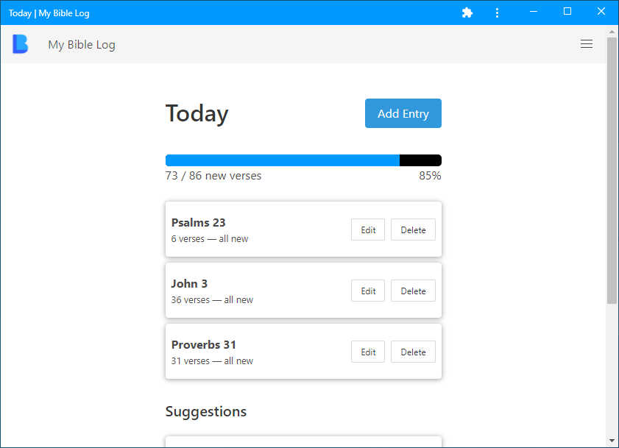Click the 85% percentage label

pos(430,175)
